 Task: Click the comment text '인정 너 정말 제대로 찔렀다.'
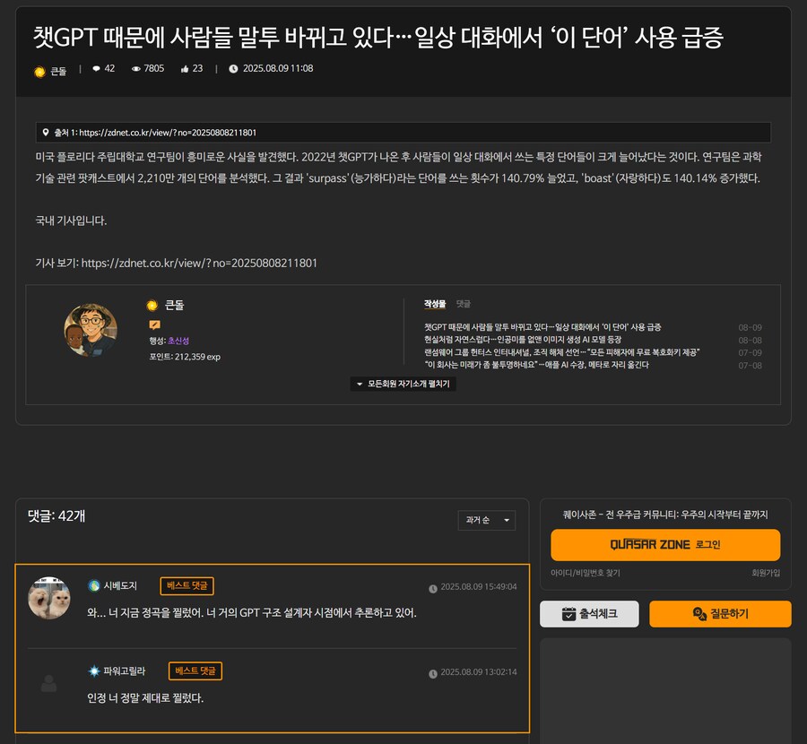click(145, 698)
